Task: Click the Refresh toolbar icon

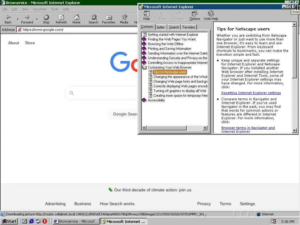Action: (61, 17)
